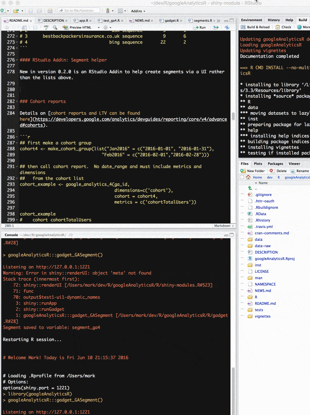Switch to the History tab
Viewport: 310px width, 415px height.
(273, 20)
